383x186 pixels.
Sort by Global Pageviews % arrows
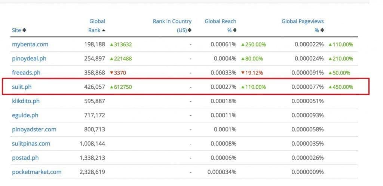click(322, 30)
